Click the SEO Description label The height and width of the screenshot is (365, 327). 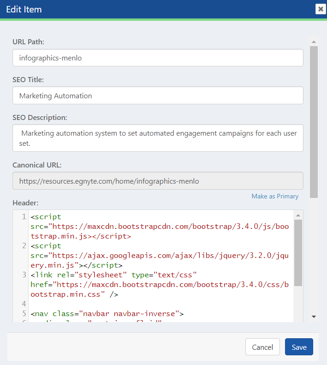[x=40, y=118]
